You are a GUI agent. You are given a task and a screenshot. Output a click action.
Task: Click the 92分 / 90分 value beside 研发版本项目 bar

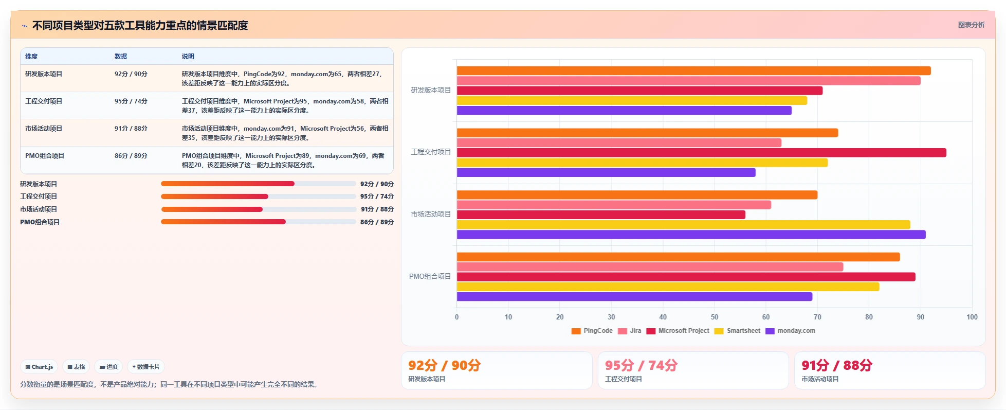(x=377, y=184)
